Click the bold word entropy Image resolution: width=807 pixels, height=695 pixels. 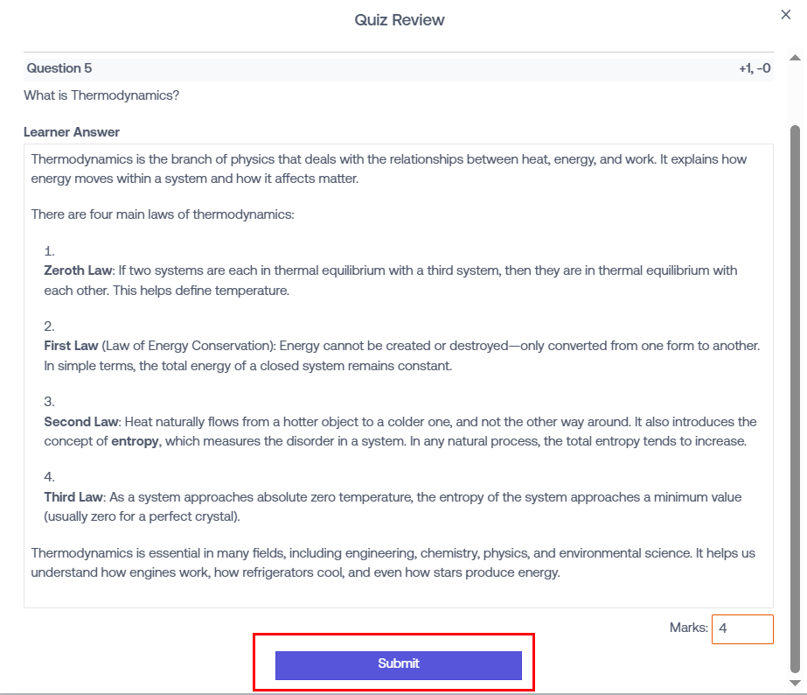135,441
